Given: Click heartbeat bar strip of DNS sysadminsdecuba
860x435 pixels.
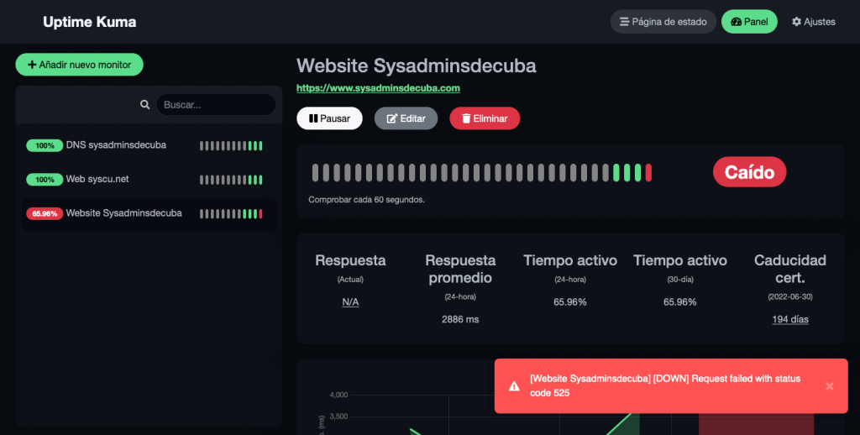Looking at the screenshot, I should tap(231, 146).
